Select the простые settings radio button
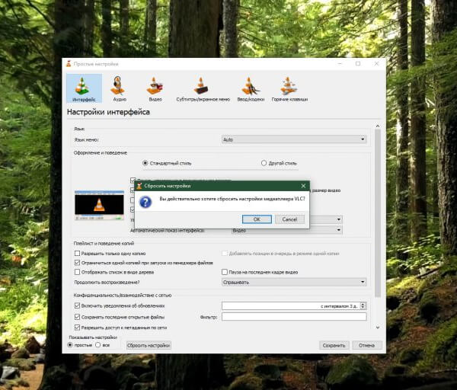The image size is (457, 390). [x=70, y=345]
